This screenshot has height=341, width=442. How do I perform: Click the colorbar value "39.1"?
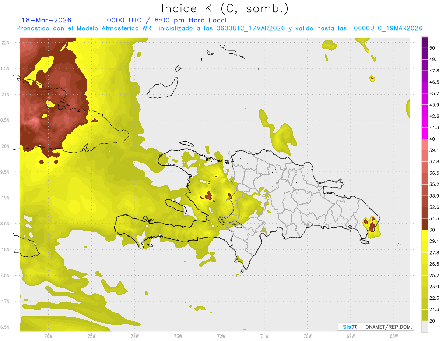(435, 150)
